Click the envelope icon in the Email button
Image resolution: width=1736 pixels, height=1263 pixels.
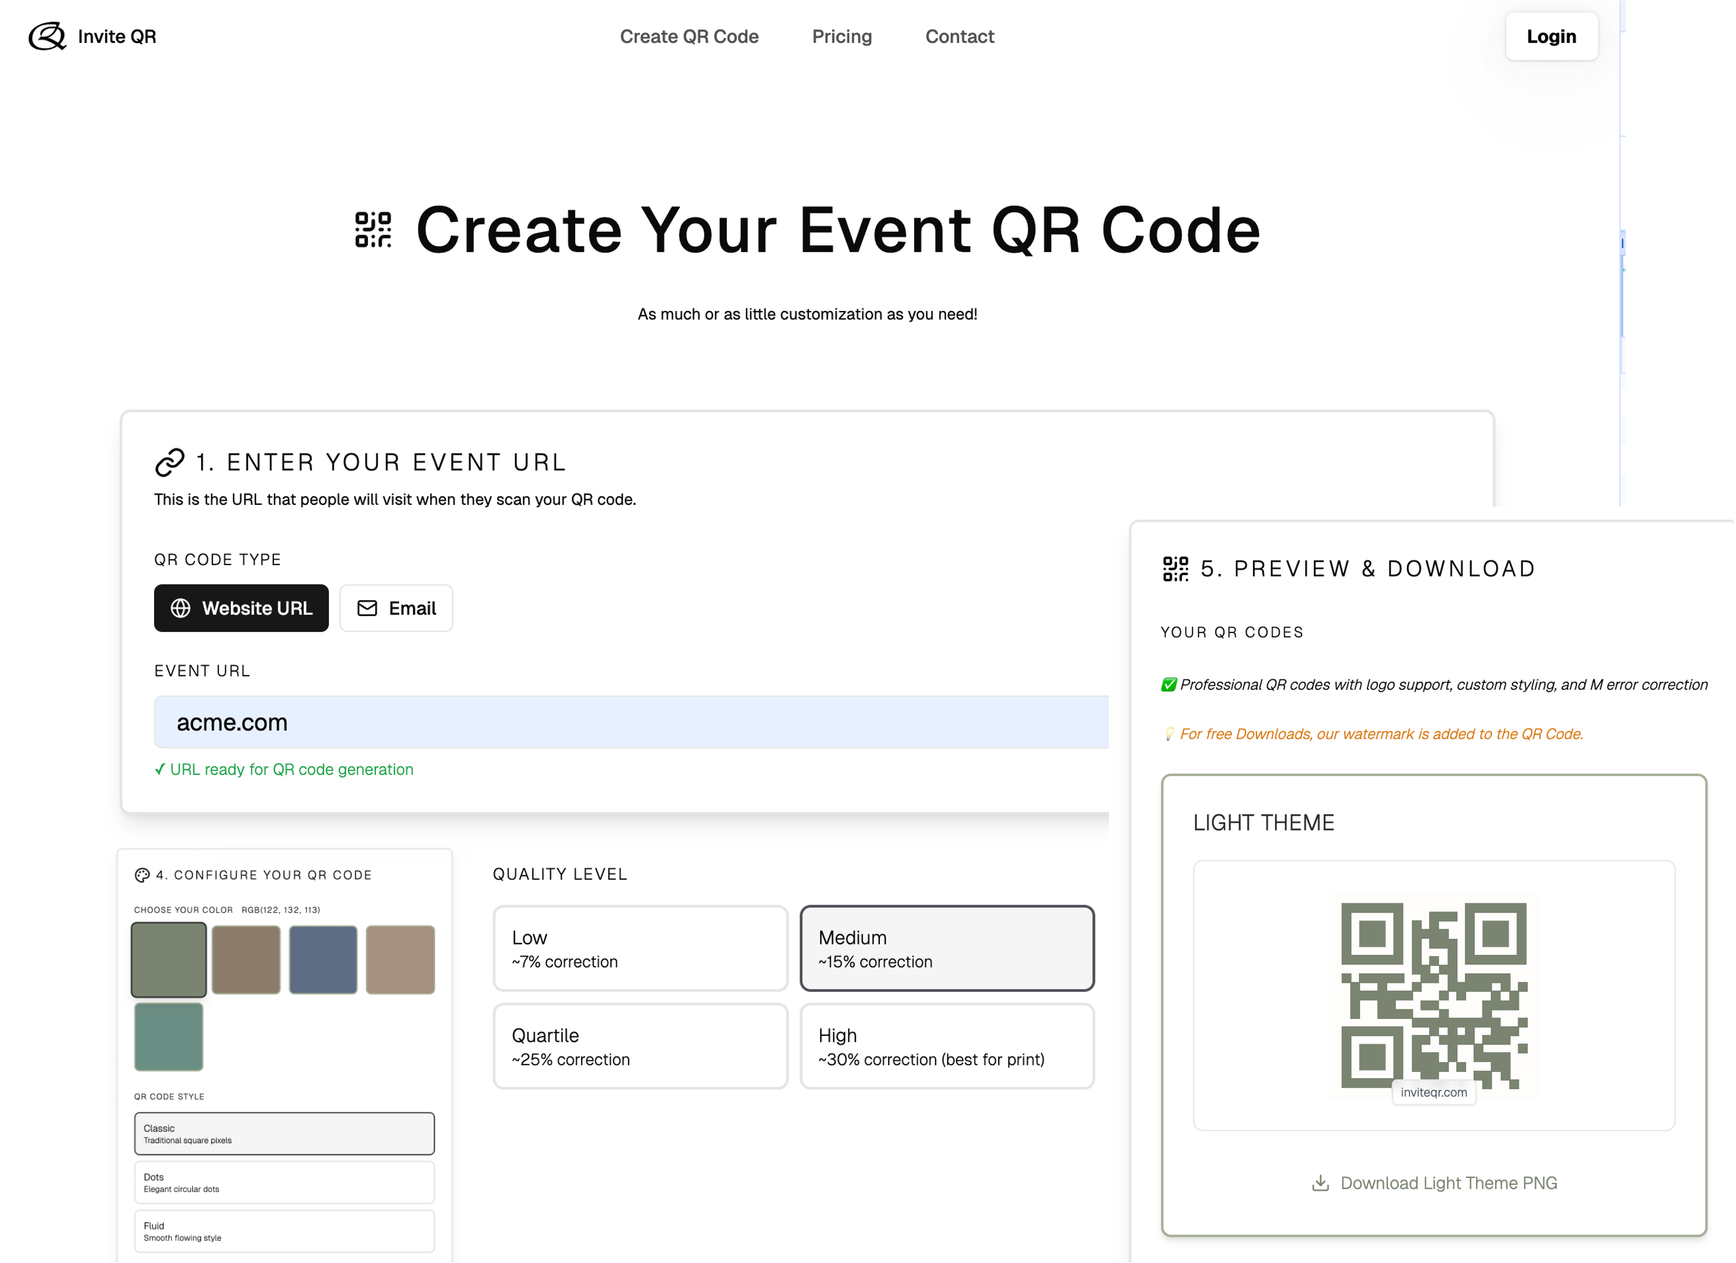coord(367,609)
